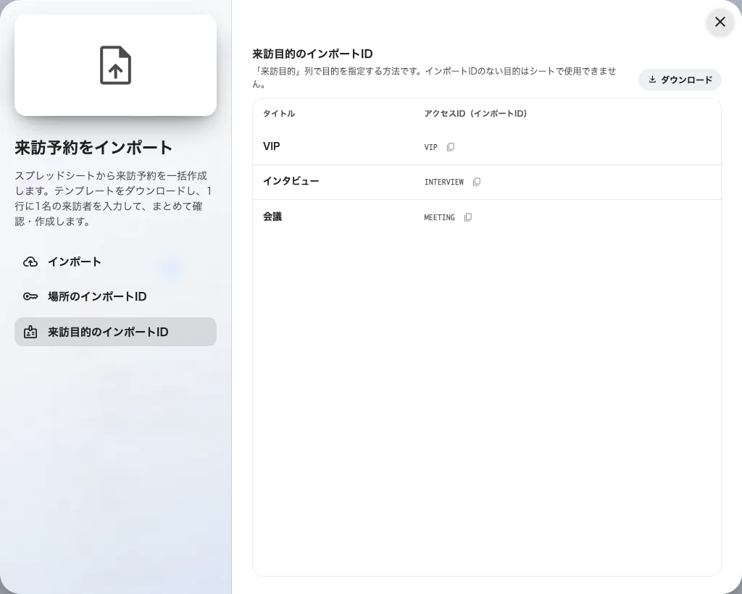Copy the MEETING import ID
Viewport: 742px width, 594px height.
pos(467,217)
